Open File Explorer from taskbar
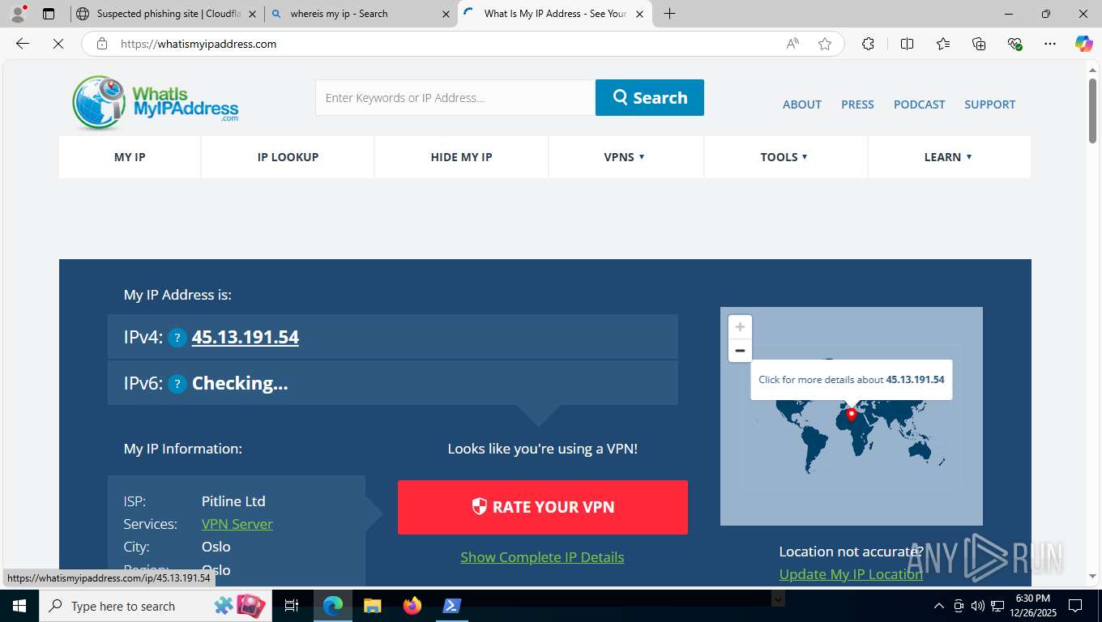 point(373,606)
